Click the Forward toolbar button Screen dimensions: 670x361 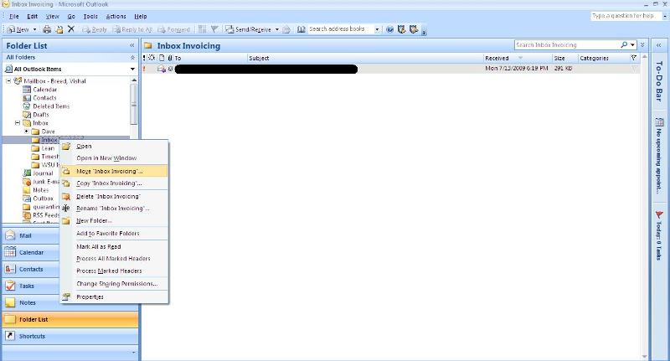(174, 29)
